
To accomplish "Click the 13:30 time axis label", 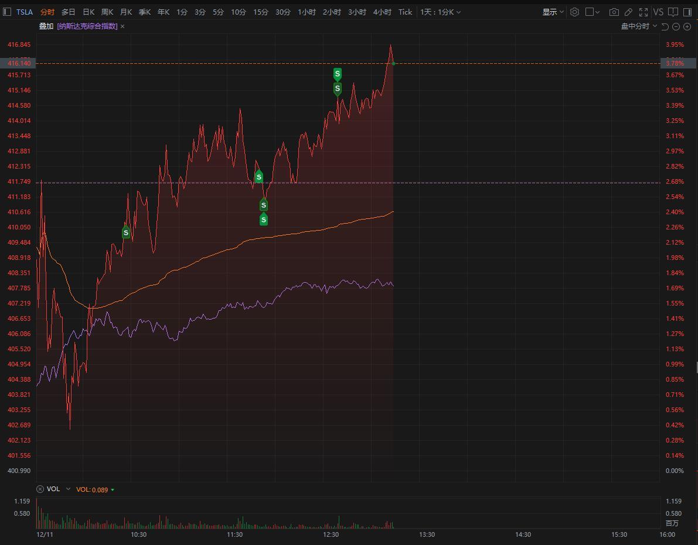I will 427,534.
